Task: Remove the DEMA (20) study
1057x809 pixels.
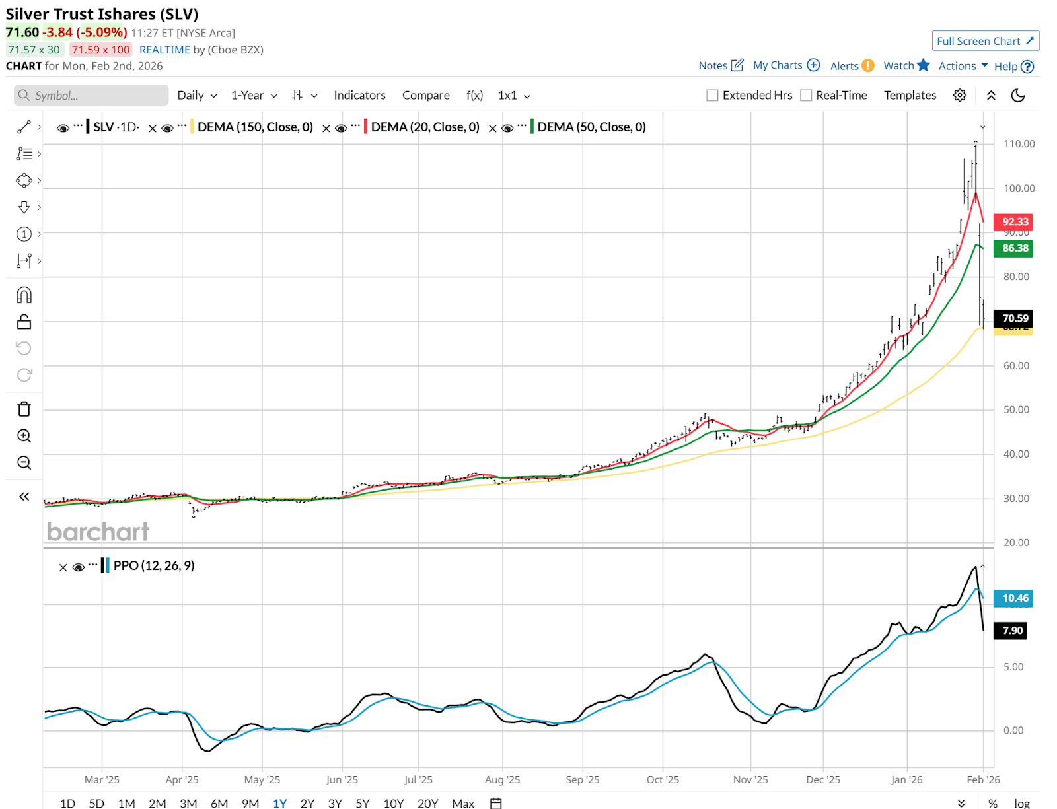Action: (326, 129)
